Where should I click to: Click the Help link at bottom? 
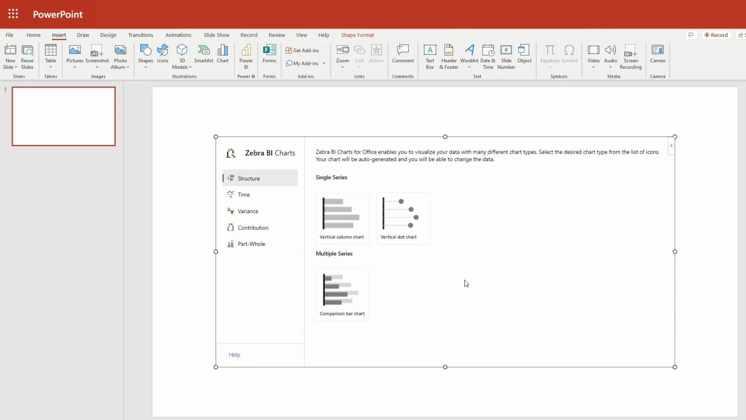tap(234, 354)
